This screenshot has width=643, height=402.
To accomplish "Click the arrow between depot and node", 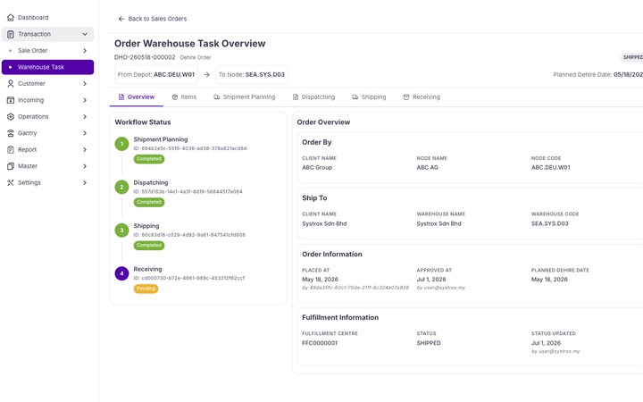I will pos(206,75).
